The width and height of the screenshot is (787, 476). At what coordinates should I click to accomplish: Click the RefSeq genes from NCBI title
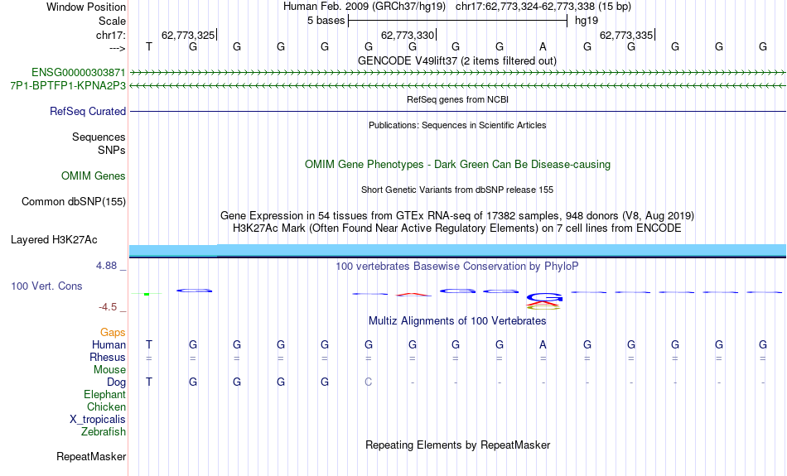tap(458, 99)
